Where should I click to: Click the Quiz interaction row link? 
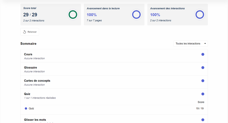[x=31, y=109]
